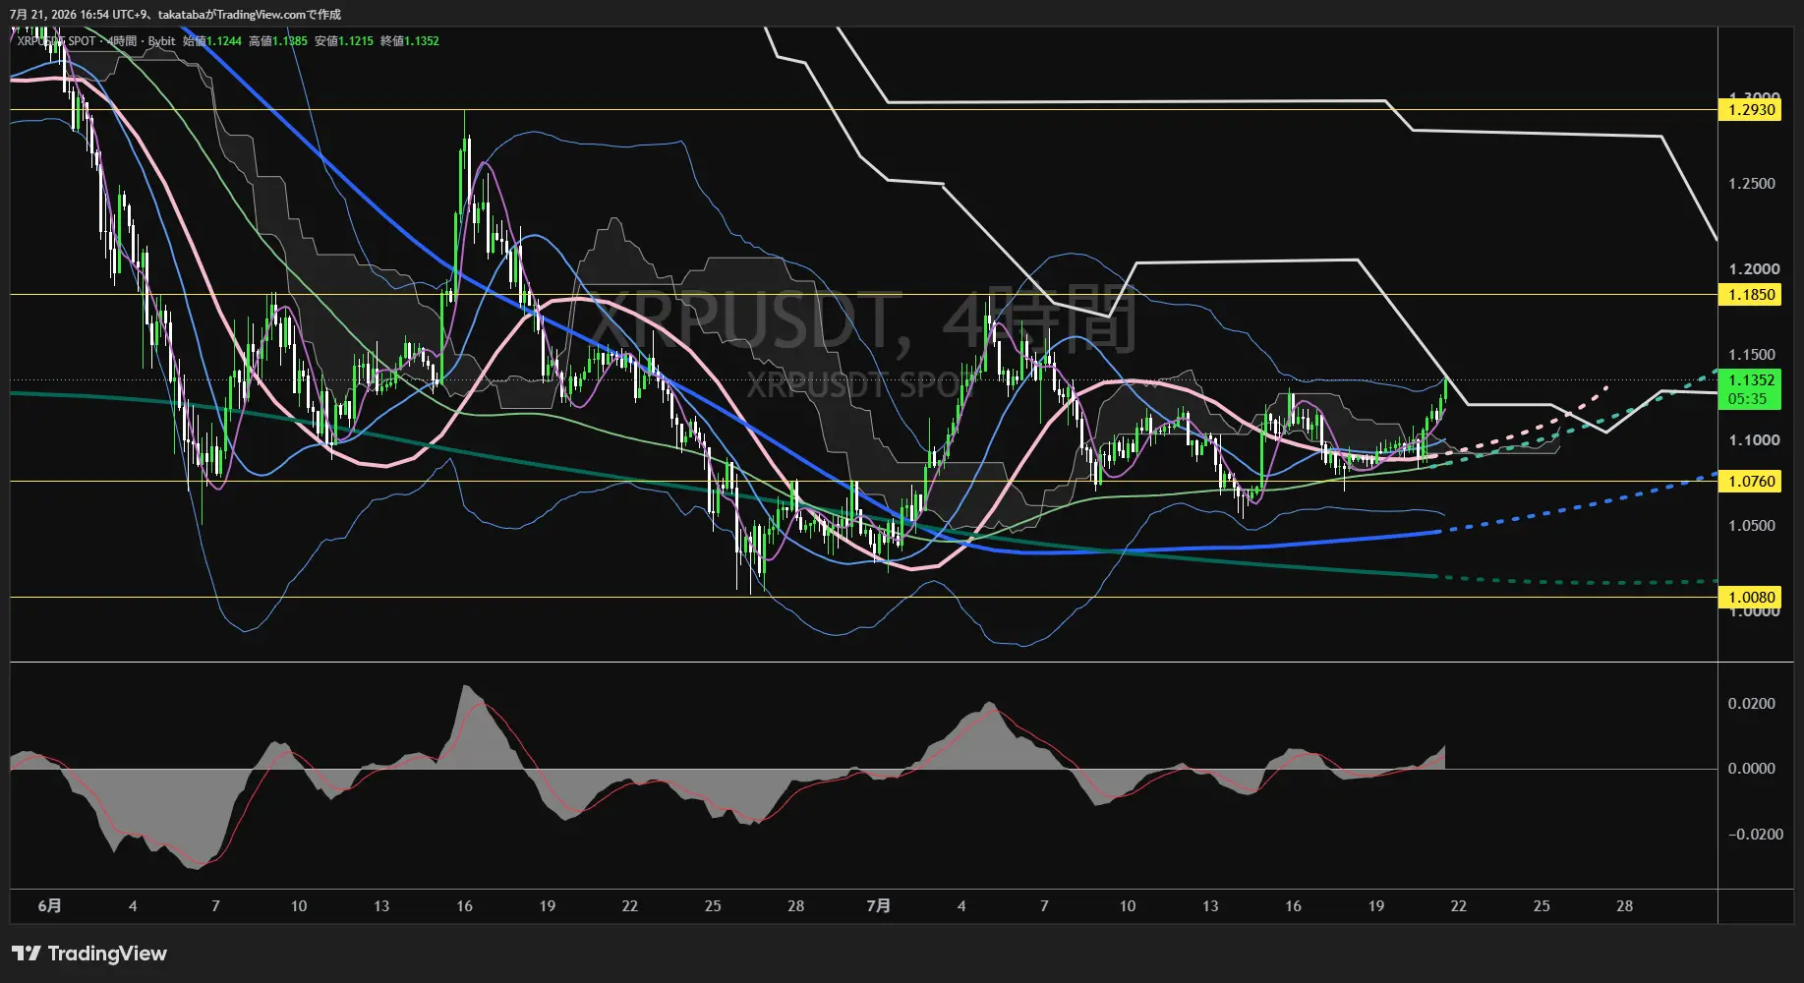Open the XRPUSDT SPOT symbol legend

56,41
